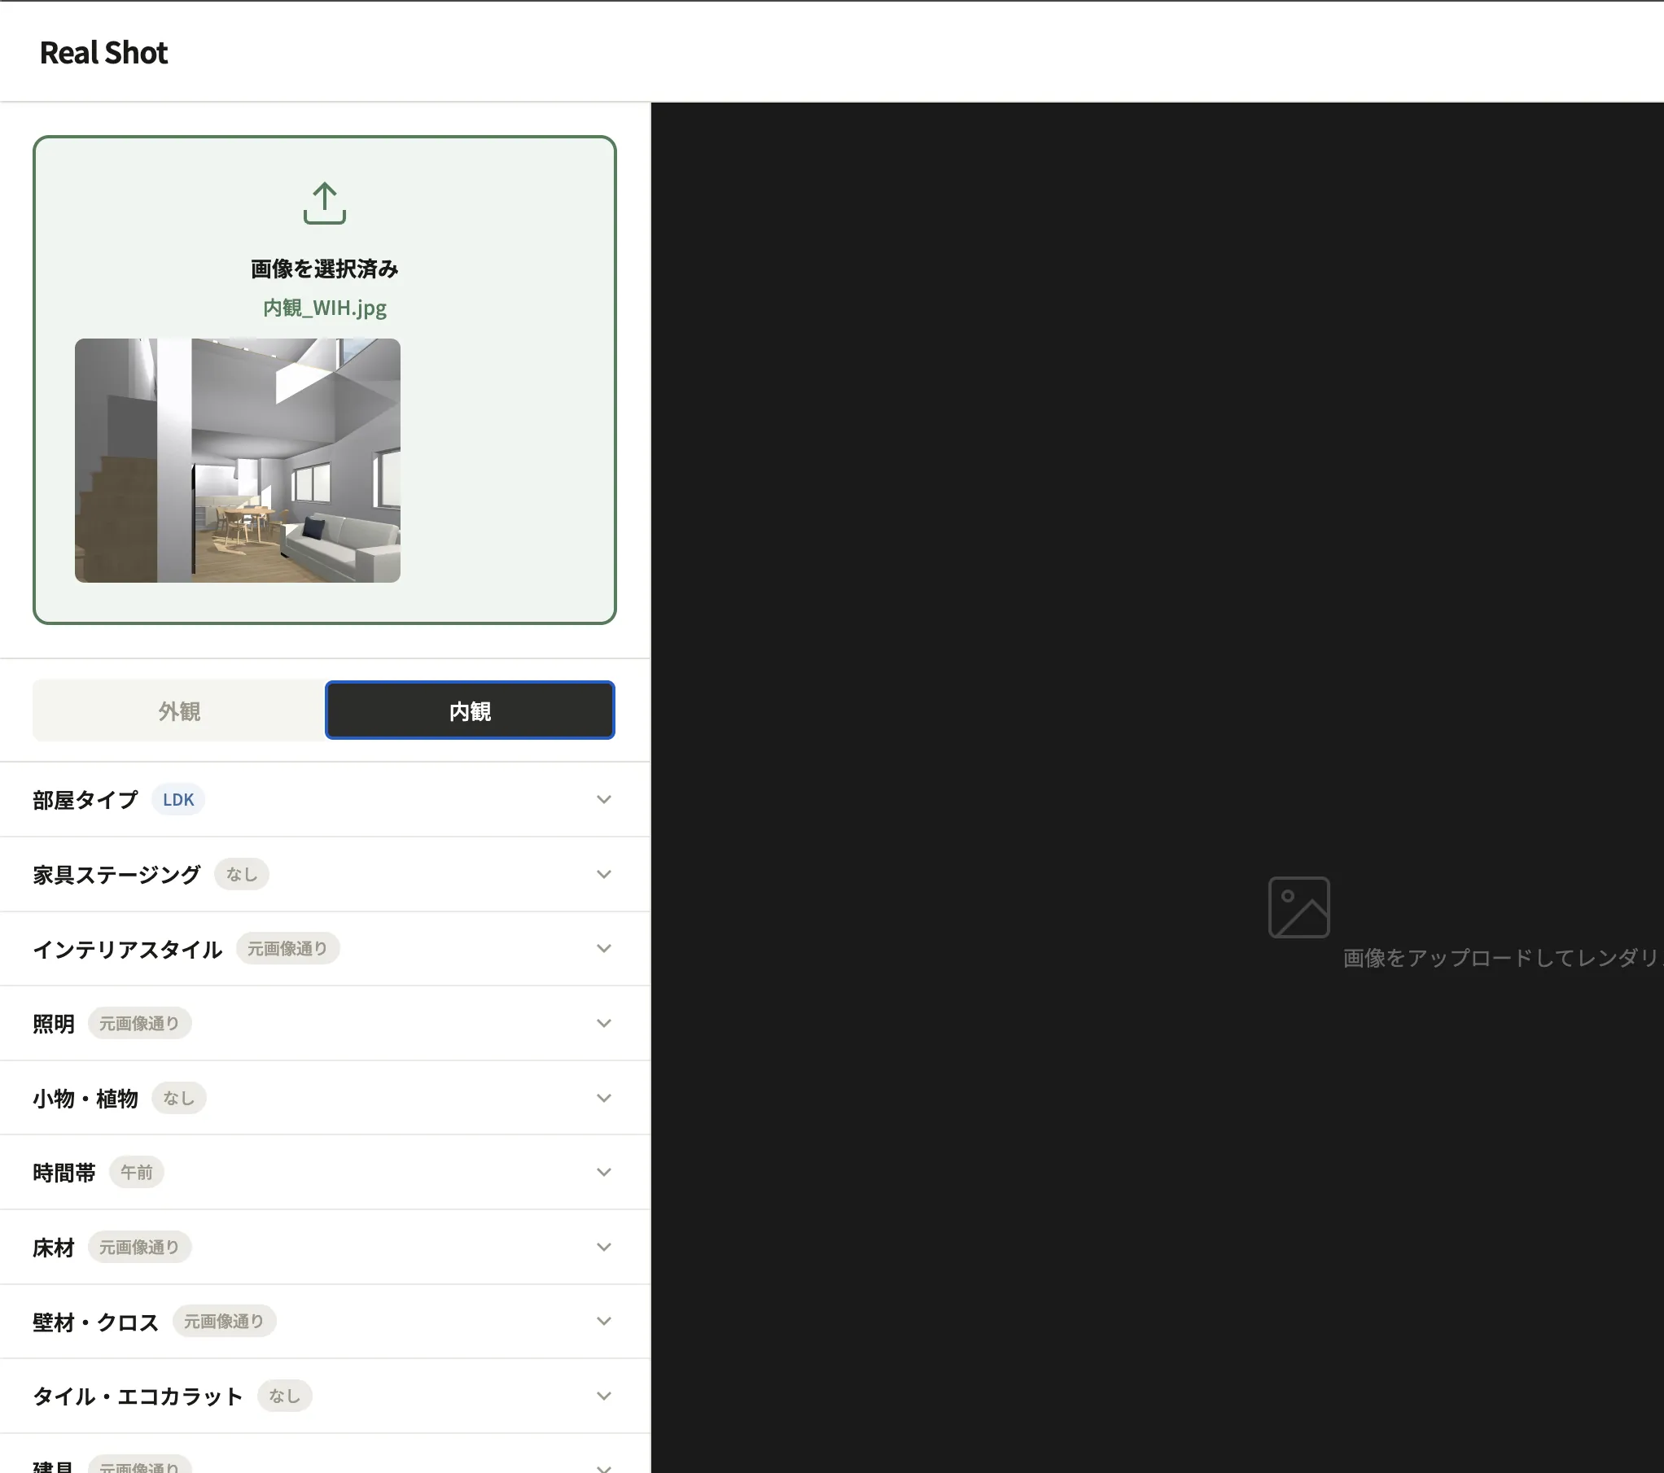Click the 元画像通り badge beside 壁材・クロス
Viewport: 1664px width, 1473px height.
pos(224,1321)
